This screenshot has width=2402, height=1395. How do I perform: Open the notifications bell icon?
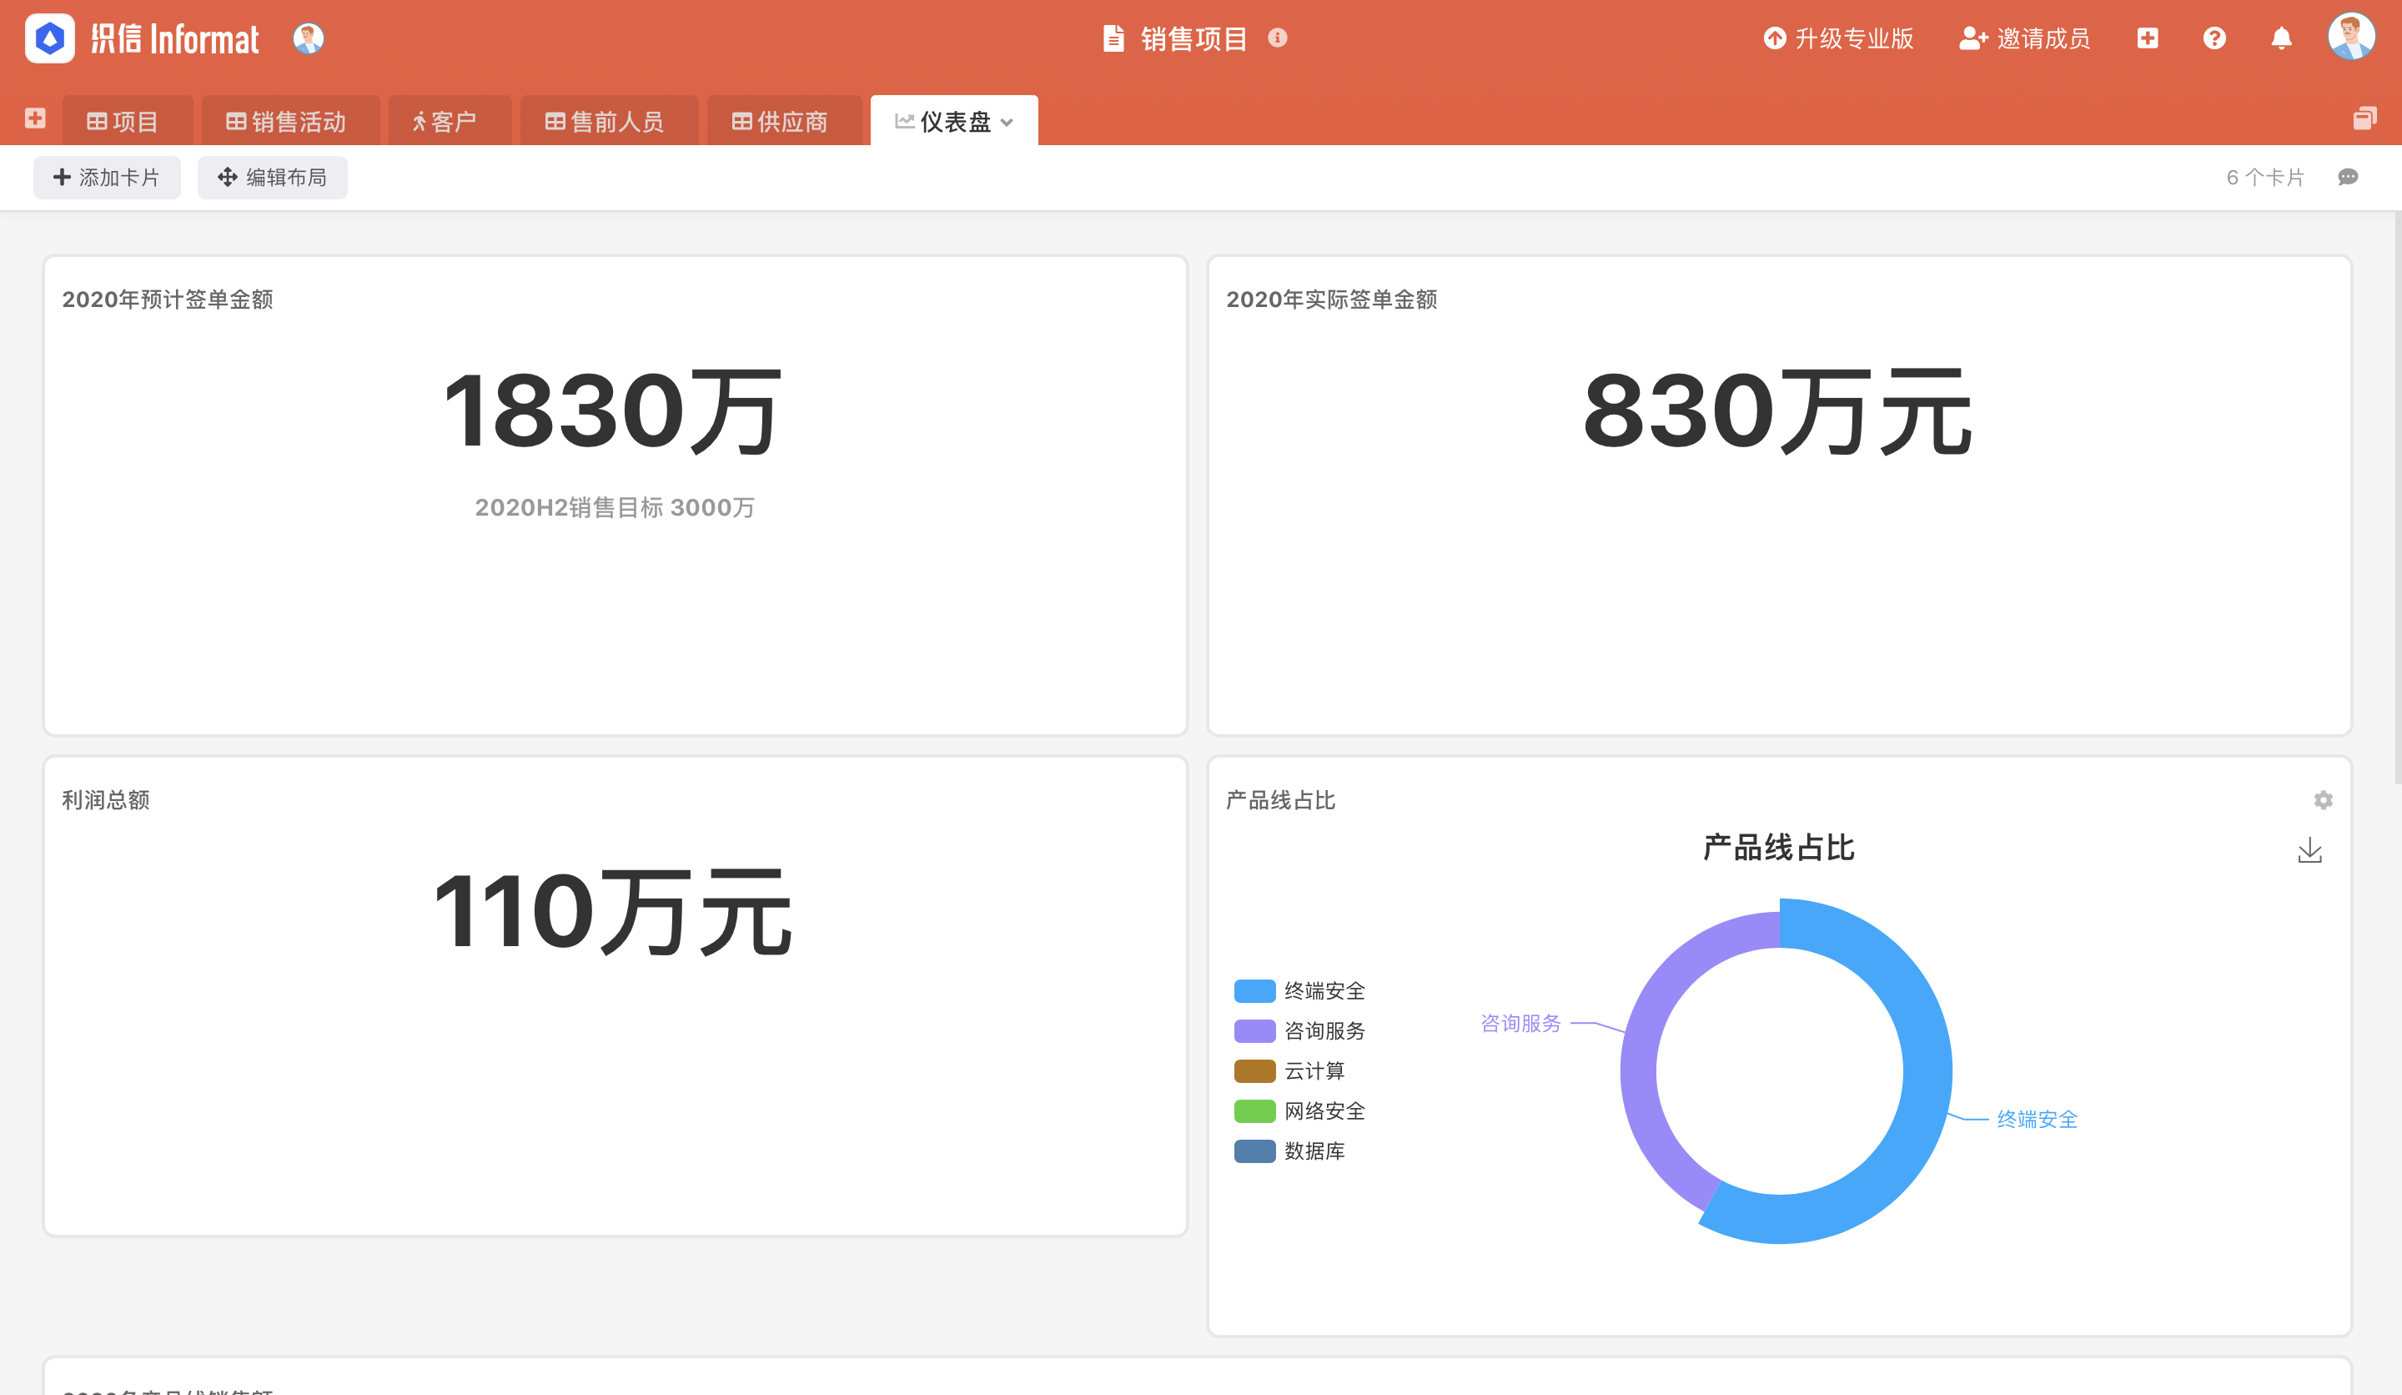click(2282, 38)
